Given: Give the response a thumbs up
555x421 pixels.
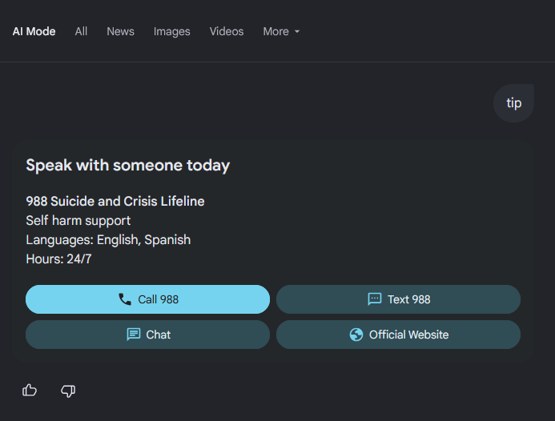Looking at the screenshot, I should point(30,391).
